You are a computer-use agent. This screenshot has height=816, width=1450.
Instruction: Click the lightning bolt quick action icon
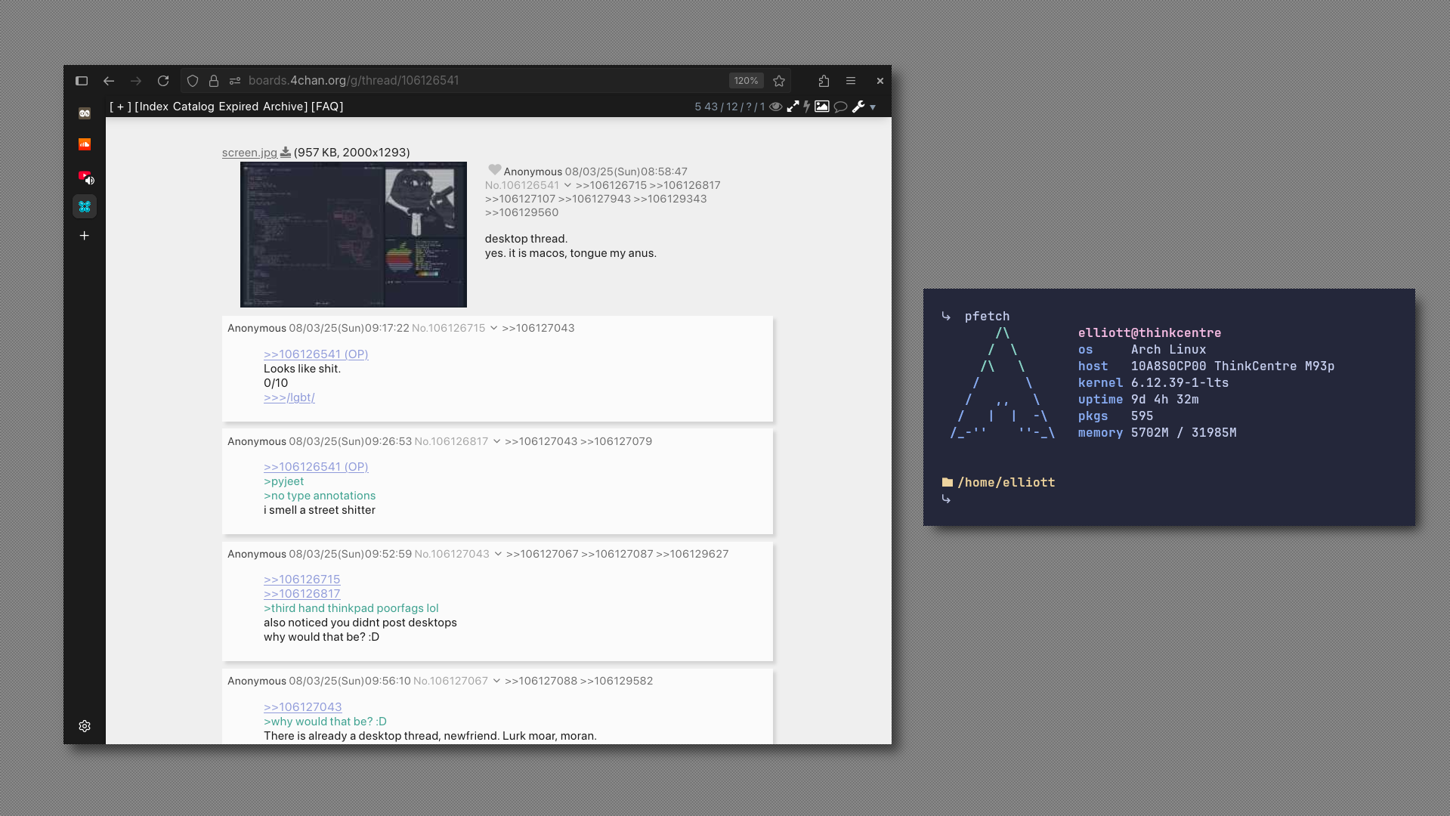pyautogui.click(x=807, y=107)
